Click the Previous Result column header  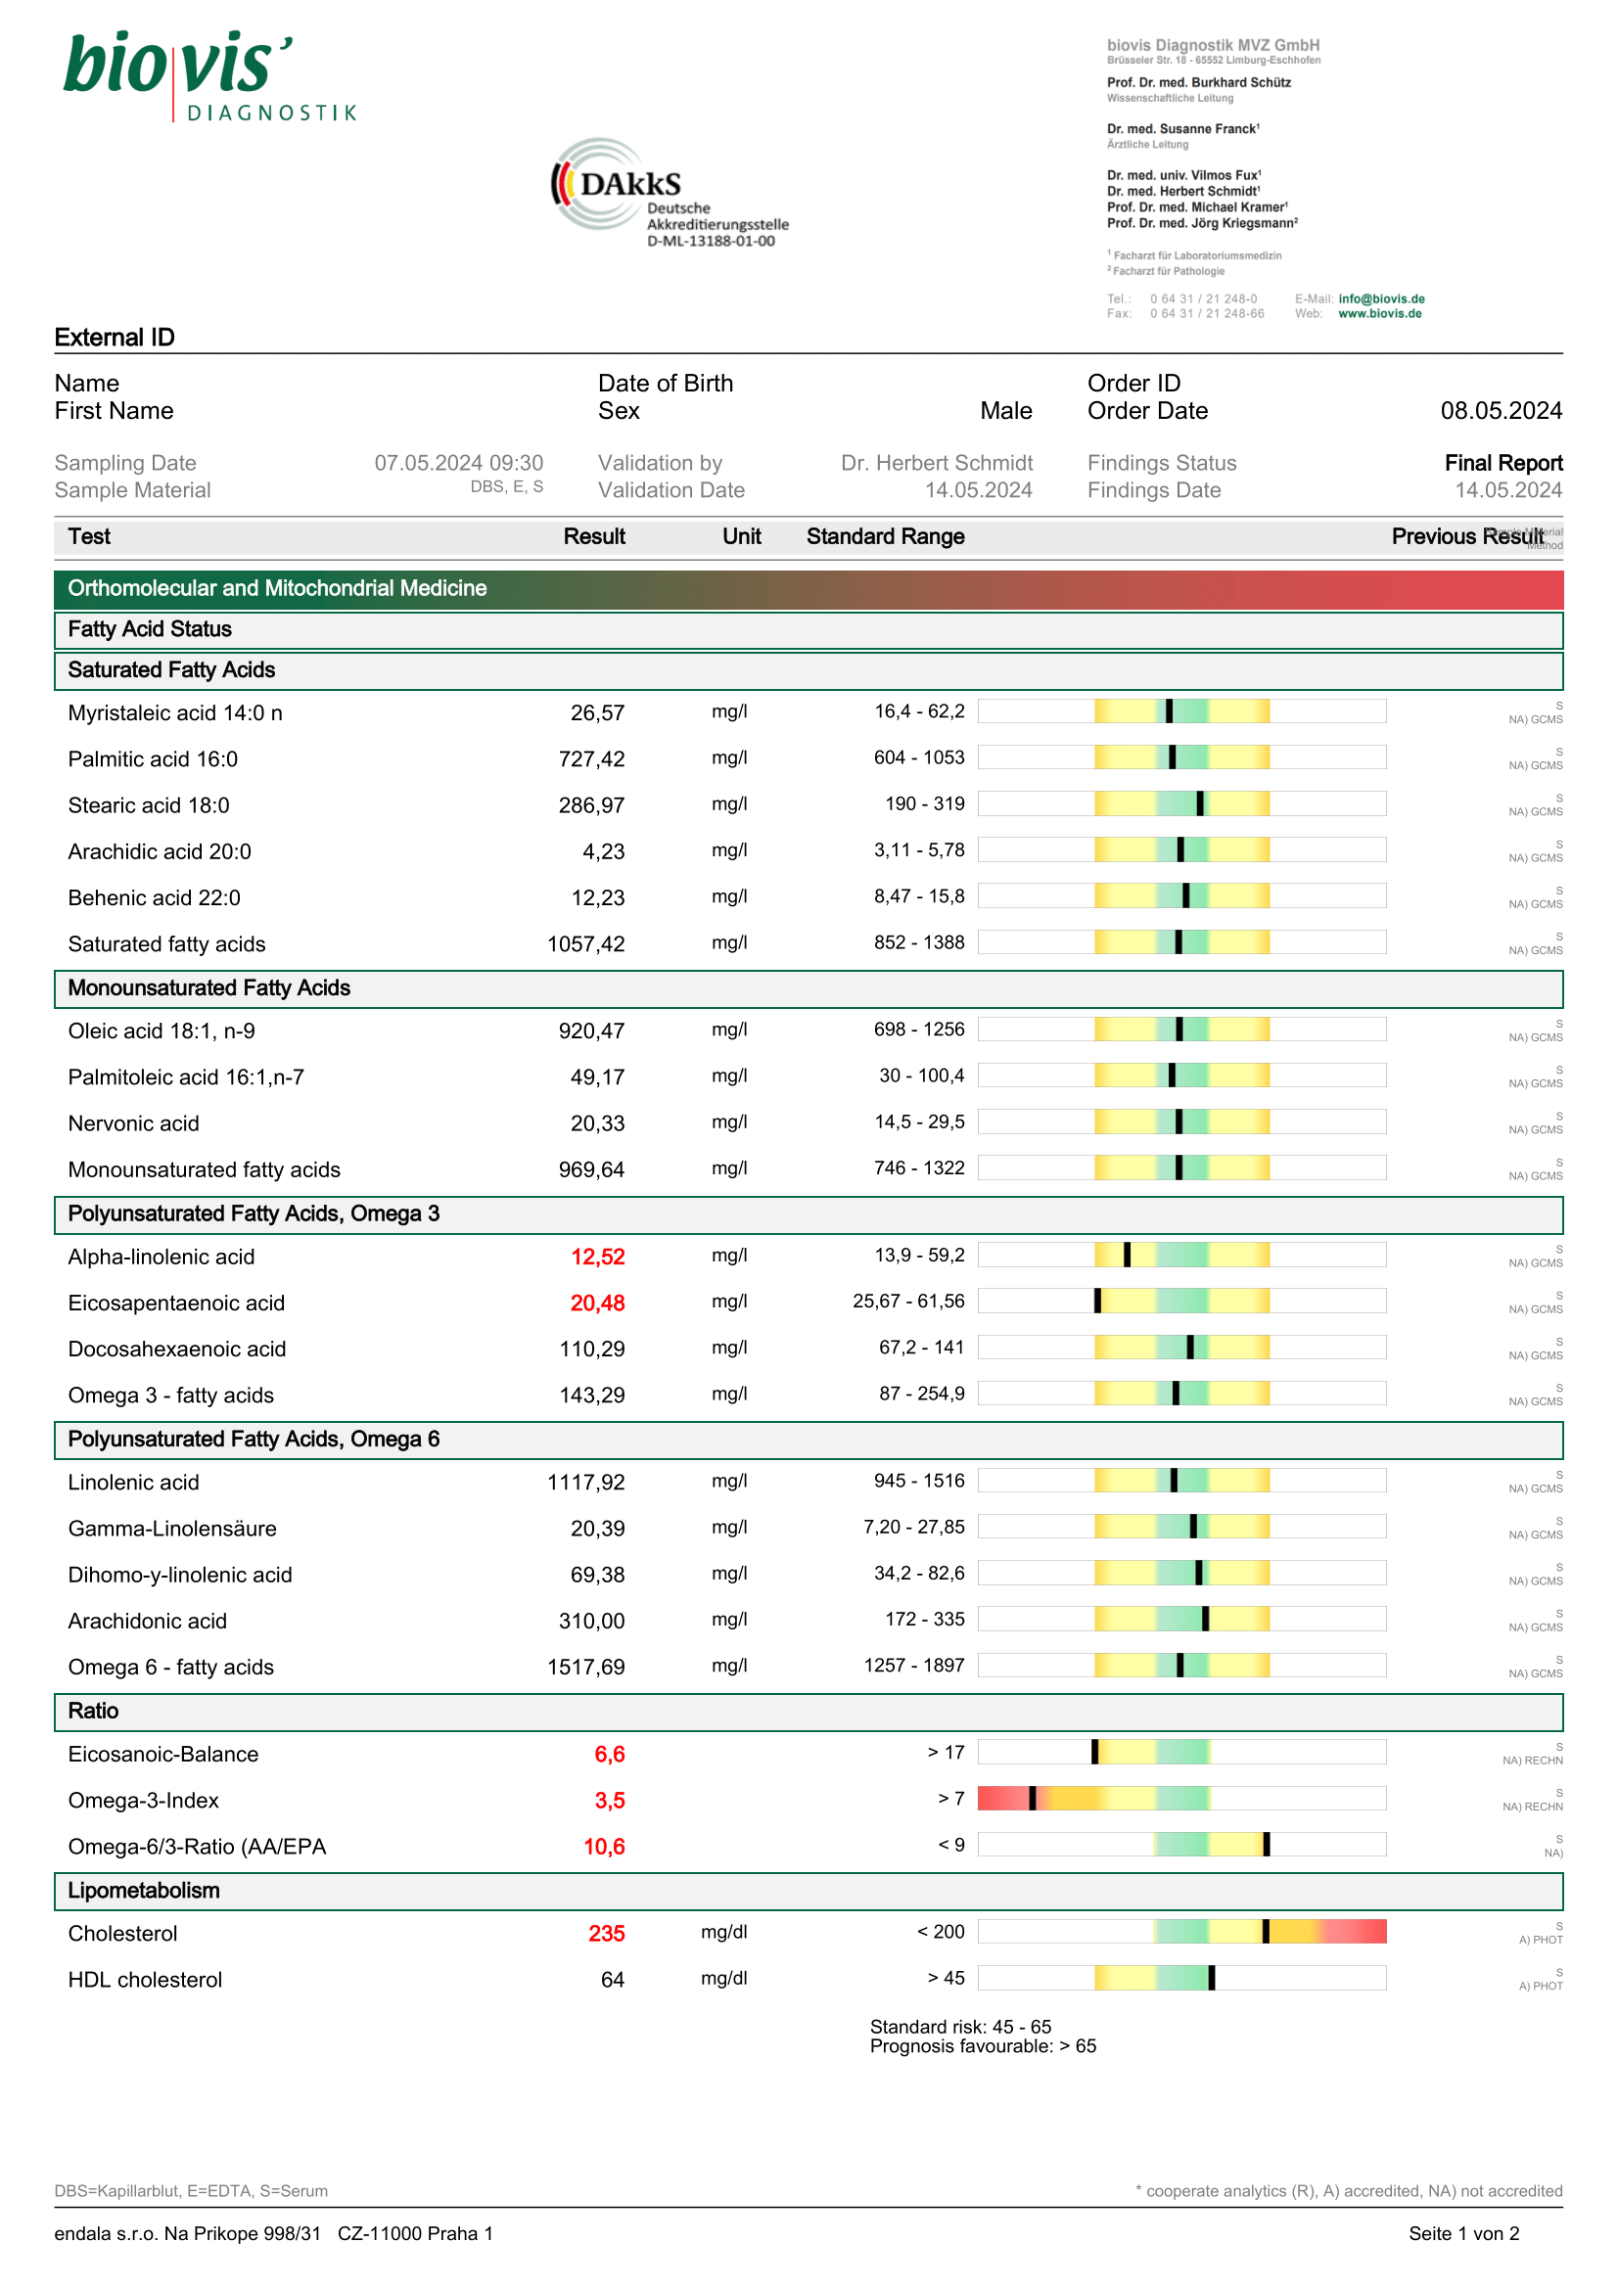click(x=1466, y=536)
